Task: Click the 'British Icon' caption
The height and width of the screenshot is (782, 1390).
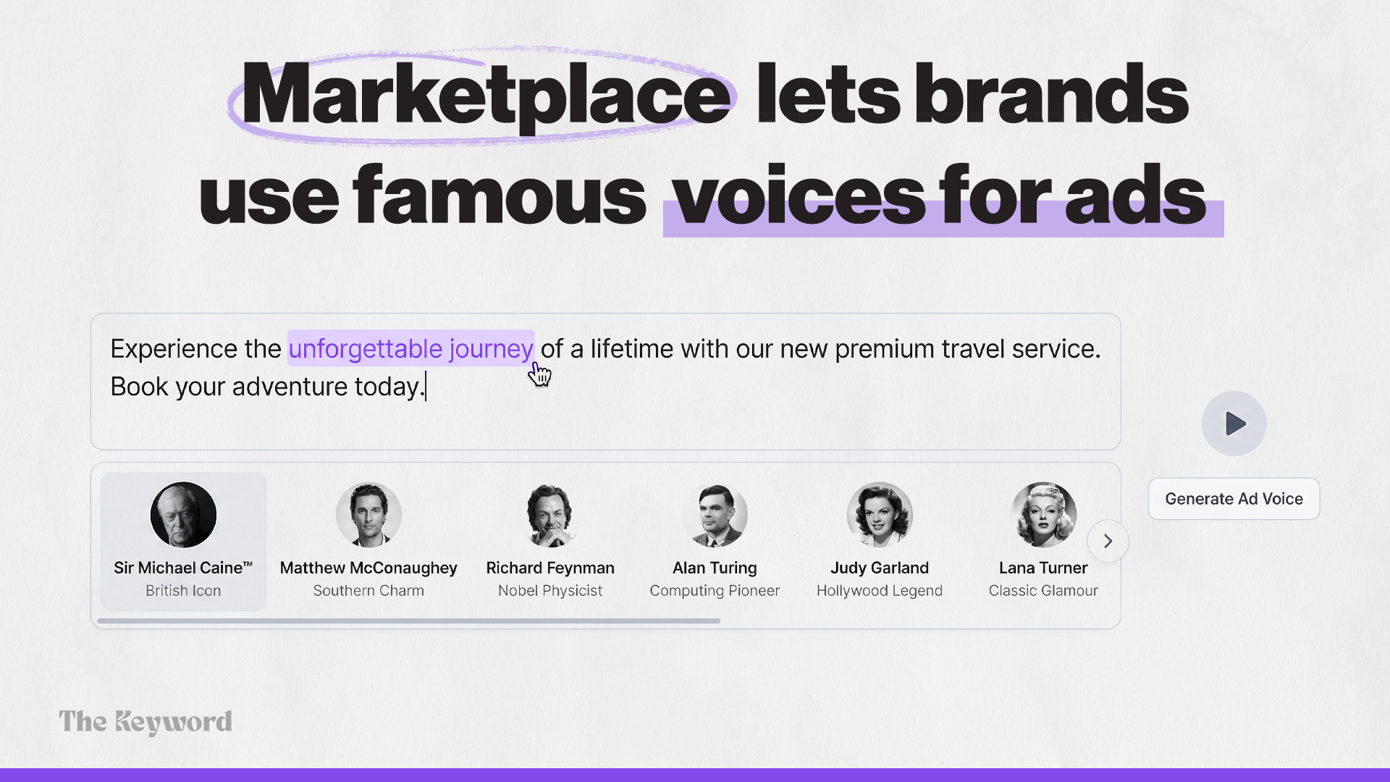Action: (183, 591)
